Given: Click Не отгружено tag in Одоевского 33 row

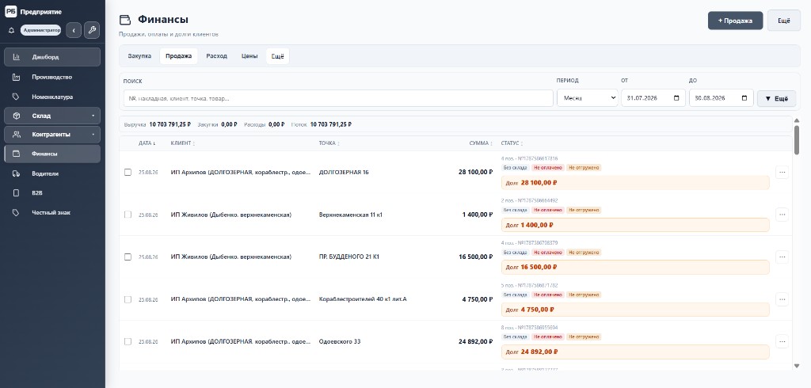Looking at the screenshot, I should tap(584, 337).
